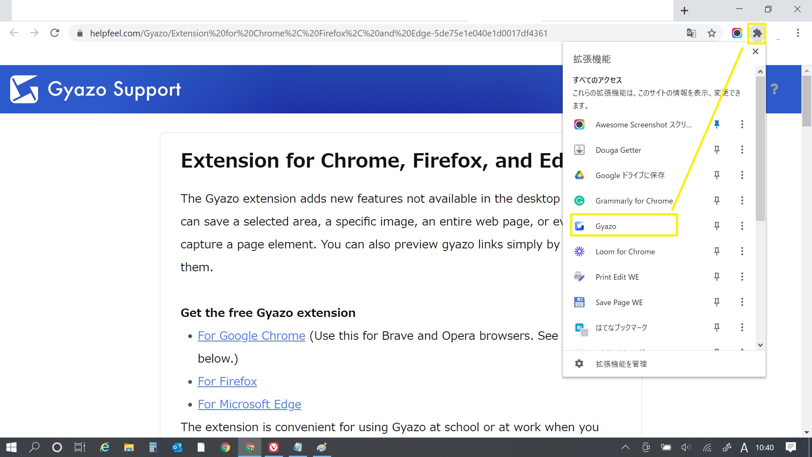Unpin Awesome Screenshot from the toolbar
The image size is (812, 457).
point(716,124)
